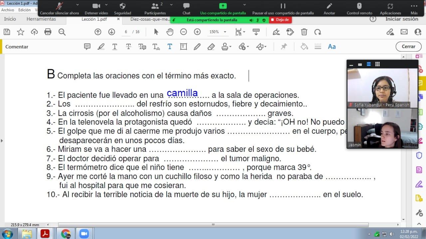This screenshot has width=426, height=239.
Task: Click the page number input field
Action: pos(126,32)
